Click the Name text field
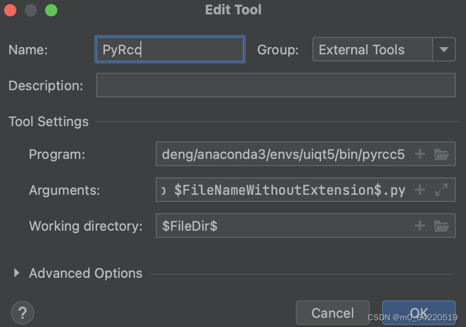Image resolution: width=466 pixels, height=327 pixels. (x=170, y=50)
